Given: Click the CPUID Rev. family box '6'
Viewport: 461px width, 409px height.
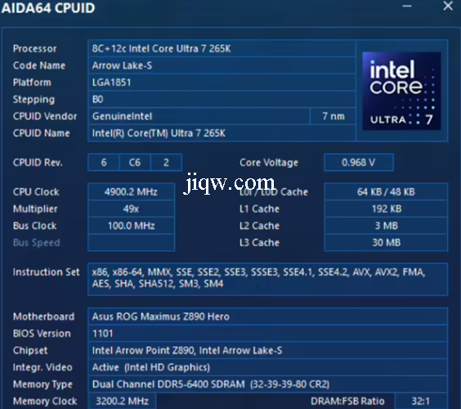Looking at the screenshot, I should (104, 163).
